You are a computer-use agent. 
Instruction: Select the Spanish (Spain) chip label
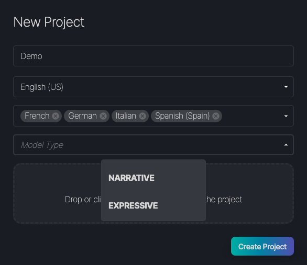tap(182, 116)
